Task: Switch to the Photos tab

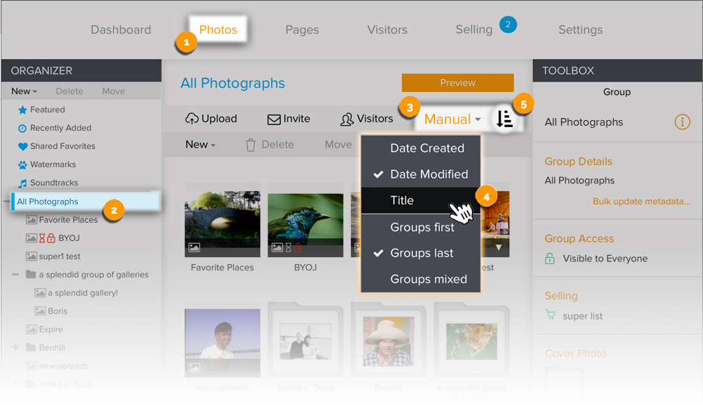Action: [x=218, y=30]
